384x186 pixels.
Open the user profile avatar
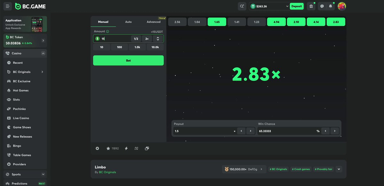pyautogui.click(x=342, y=6)
